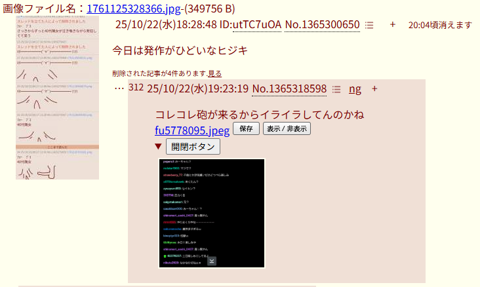The image size is (480, 287).
Task: Click the plus icon after the ng link
Action: 374,88
